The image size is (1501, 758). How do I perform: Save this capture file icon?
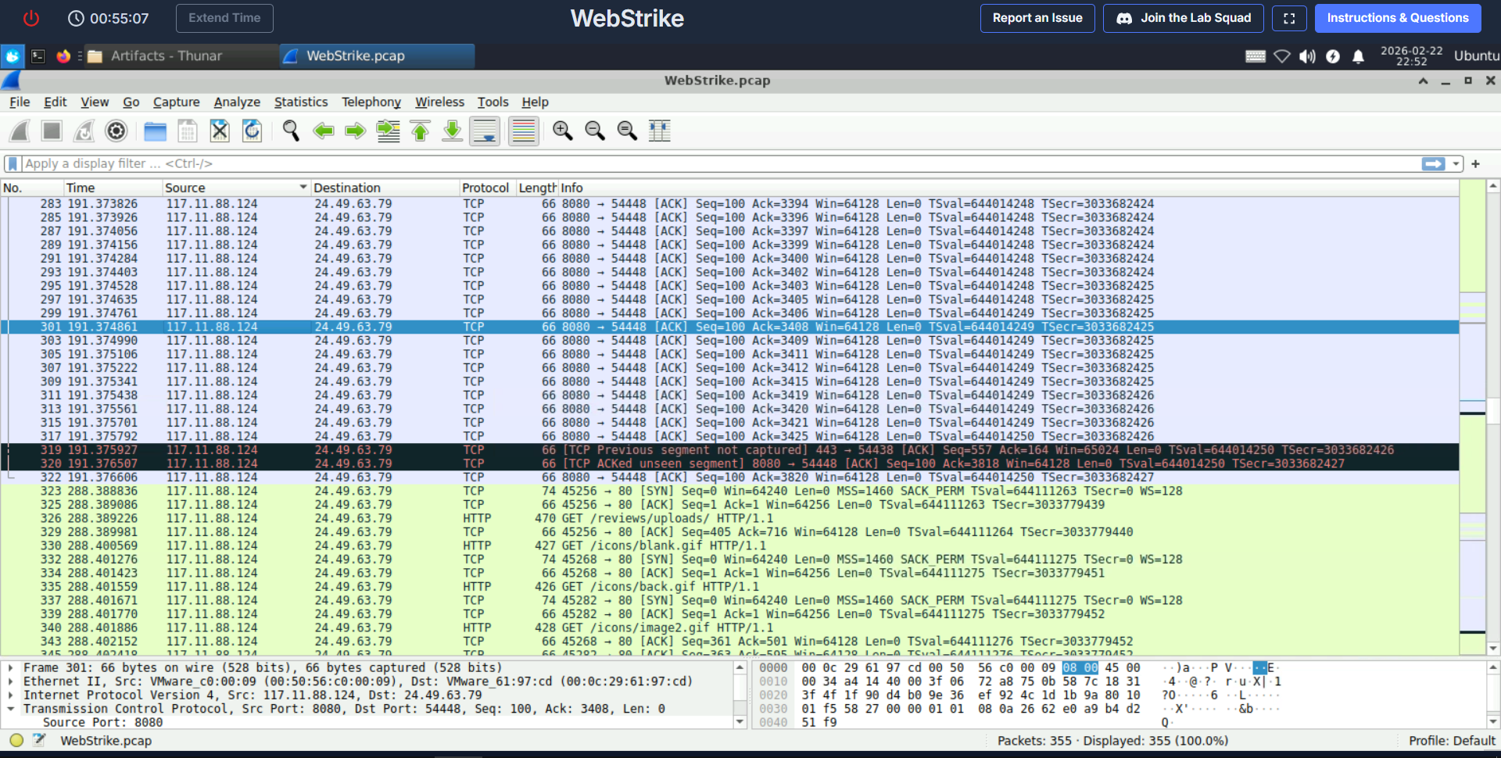[x=188, y=131]
